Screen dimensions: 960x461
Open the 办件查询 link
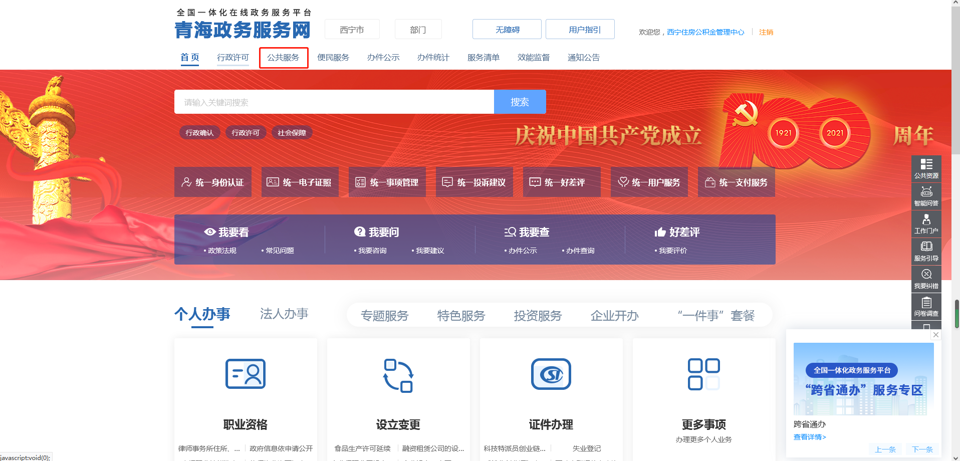point(580,251)
